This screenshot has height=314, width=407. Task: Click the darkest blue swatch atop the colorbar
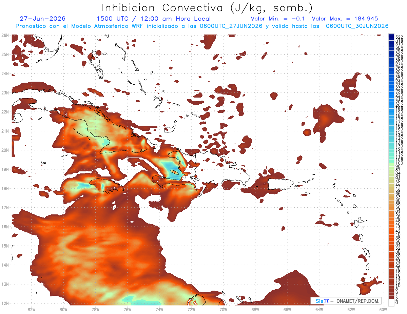[391, 36]
